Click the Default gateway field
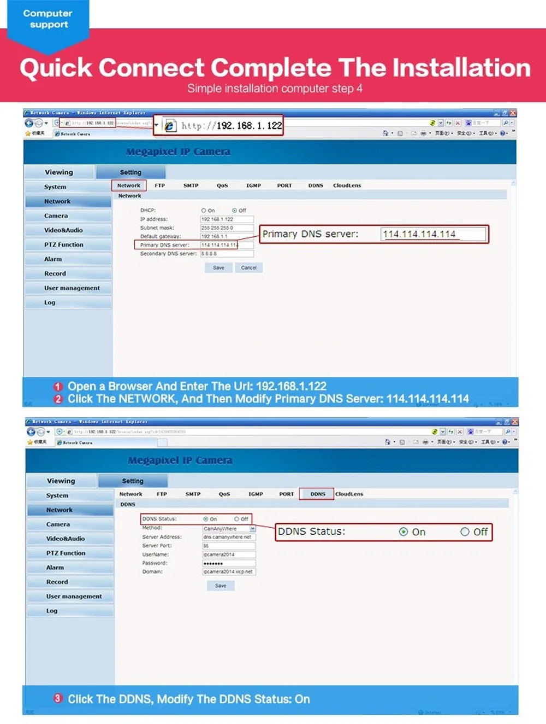Image resolution: width=546 pixels, height=724 pixels. click(227, 237)
